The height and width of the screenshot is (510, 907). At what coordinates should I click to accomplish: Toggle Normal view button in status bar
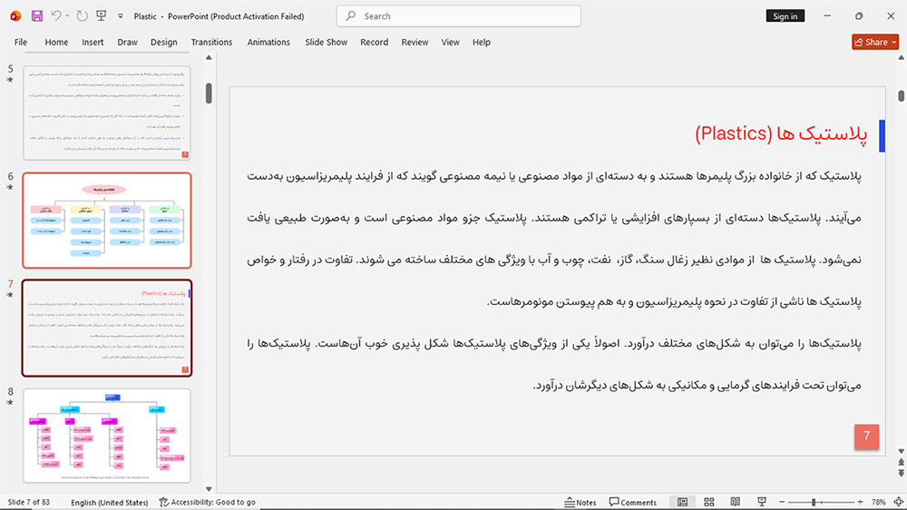click(x=683, y=502)
